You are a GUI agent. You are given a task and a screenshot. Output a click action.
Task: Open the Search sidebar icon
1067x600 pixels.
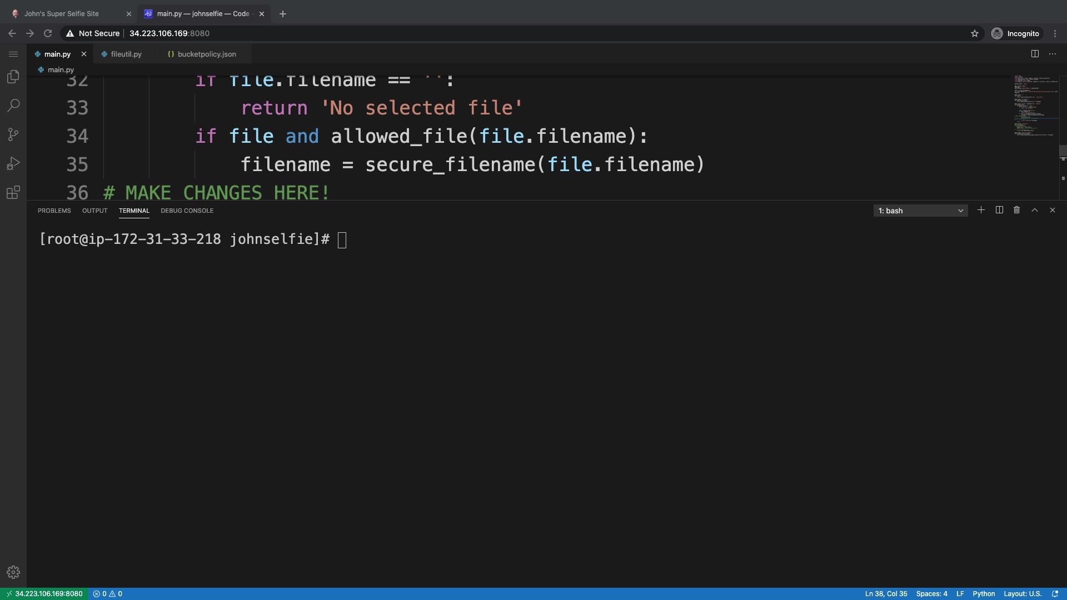click(x=13, y=106)
